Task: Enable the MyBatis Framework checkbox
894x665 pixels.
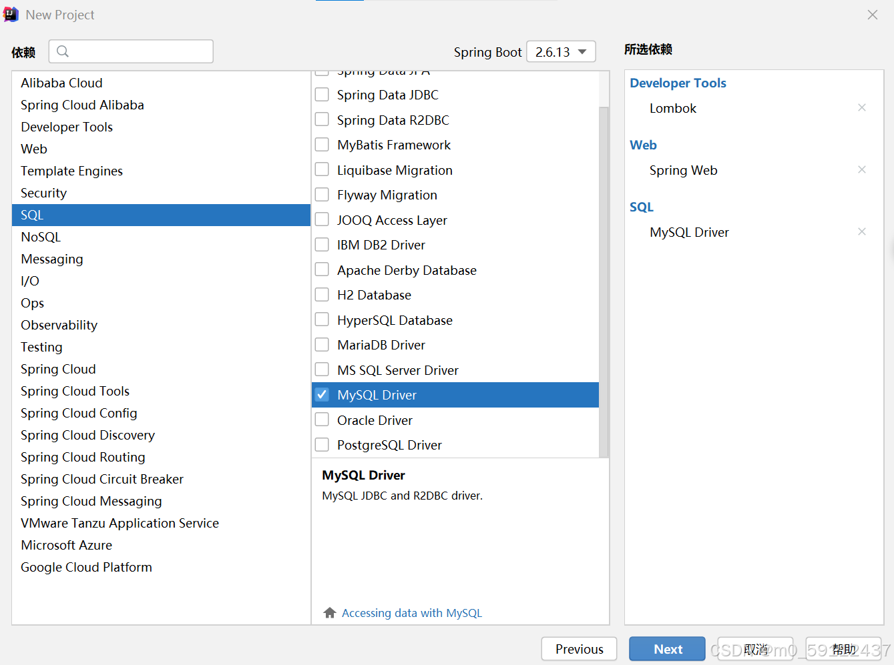Action: [322, 144]
